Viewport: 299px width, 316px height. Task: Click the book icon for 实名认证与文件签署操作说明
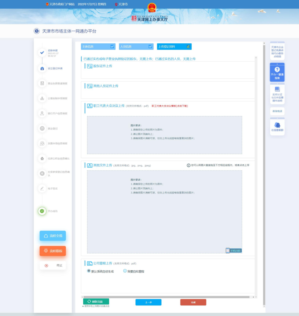277,89
